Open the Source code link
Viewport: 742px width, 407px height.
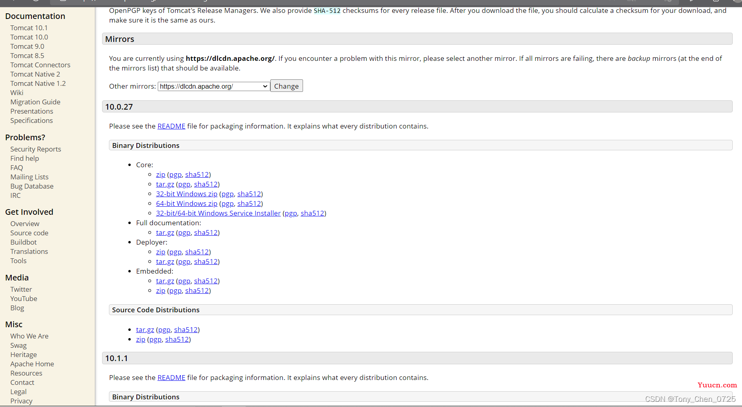point(29,233)
